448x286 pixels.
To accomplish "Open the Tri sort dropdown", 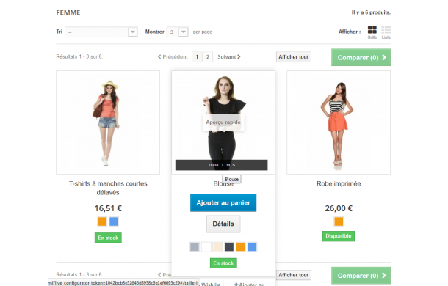I will [x=101, y=32].
